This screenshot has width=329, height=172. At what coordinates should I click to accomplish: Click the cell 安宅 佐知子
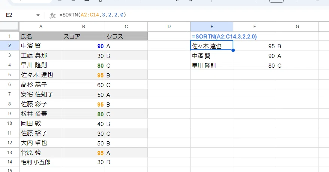click(x=41, y=94)
